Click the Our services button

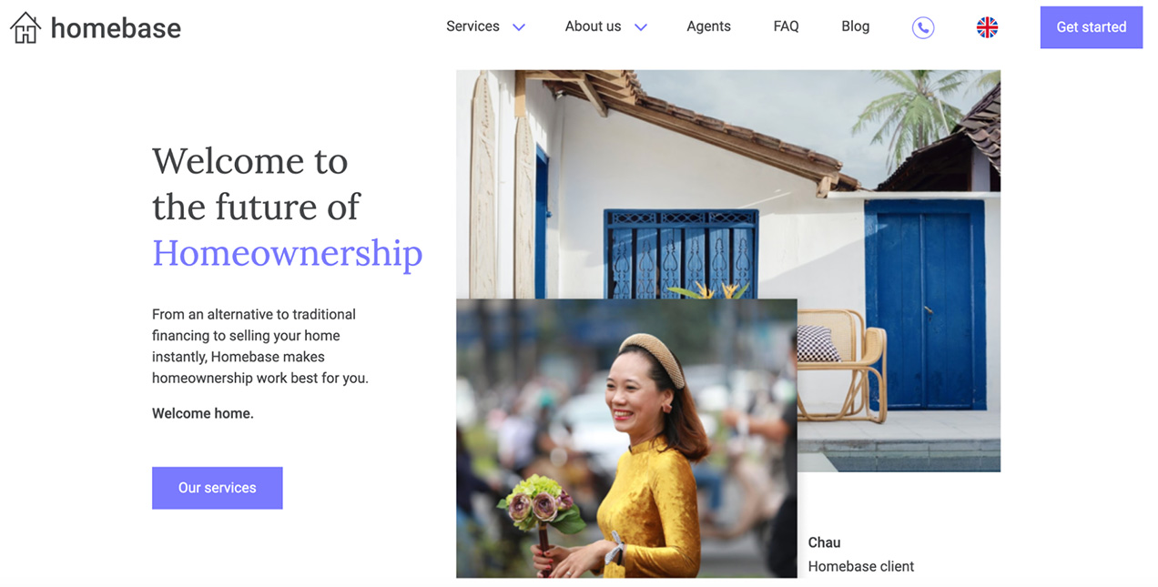(x=218, y=488)
